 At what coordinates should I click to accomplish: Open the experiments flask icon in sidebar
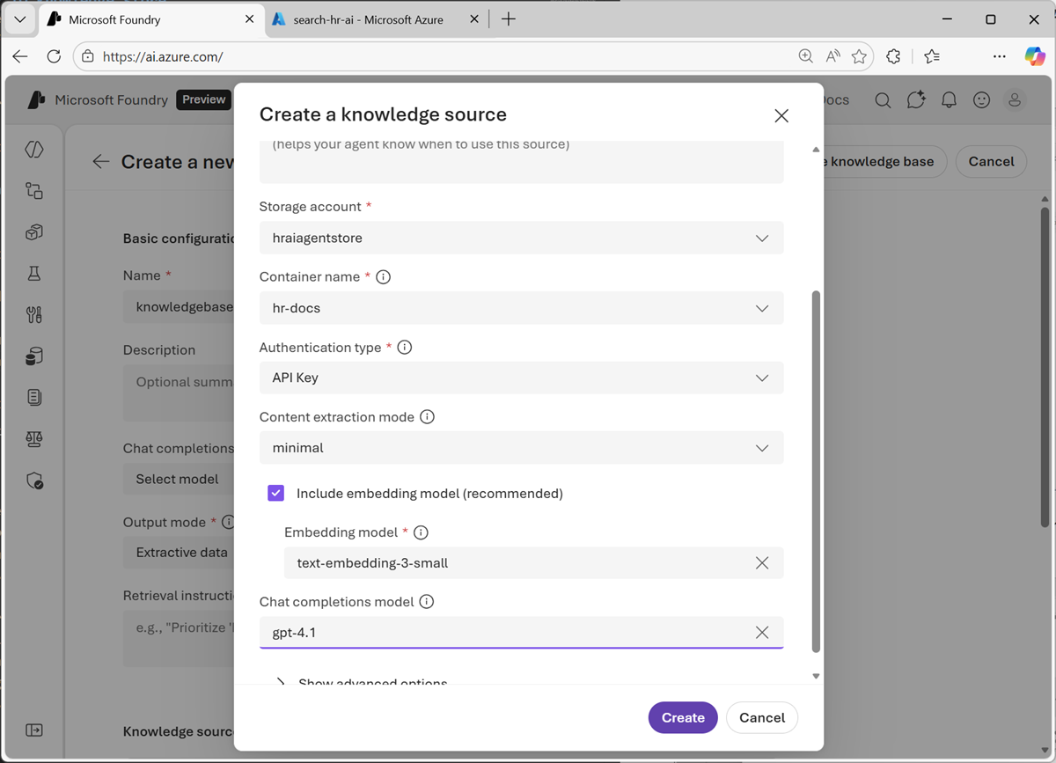(x=33, y=273)
